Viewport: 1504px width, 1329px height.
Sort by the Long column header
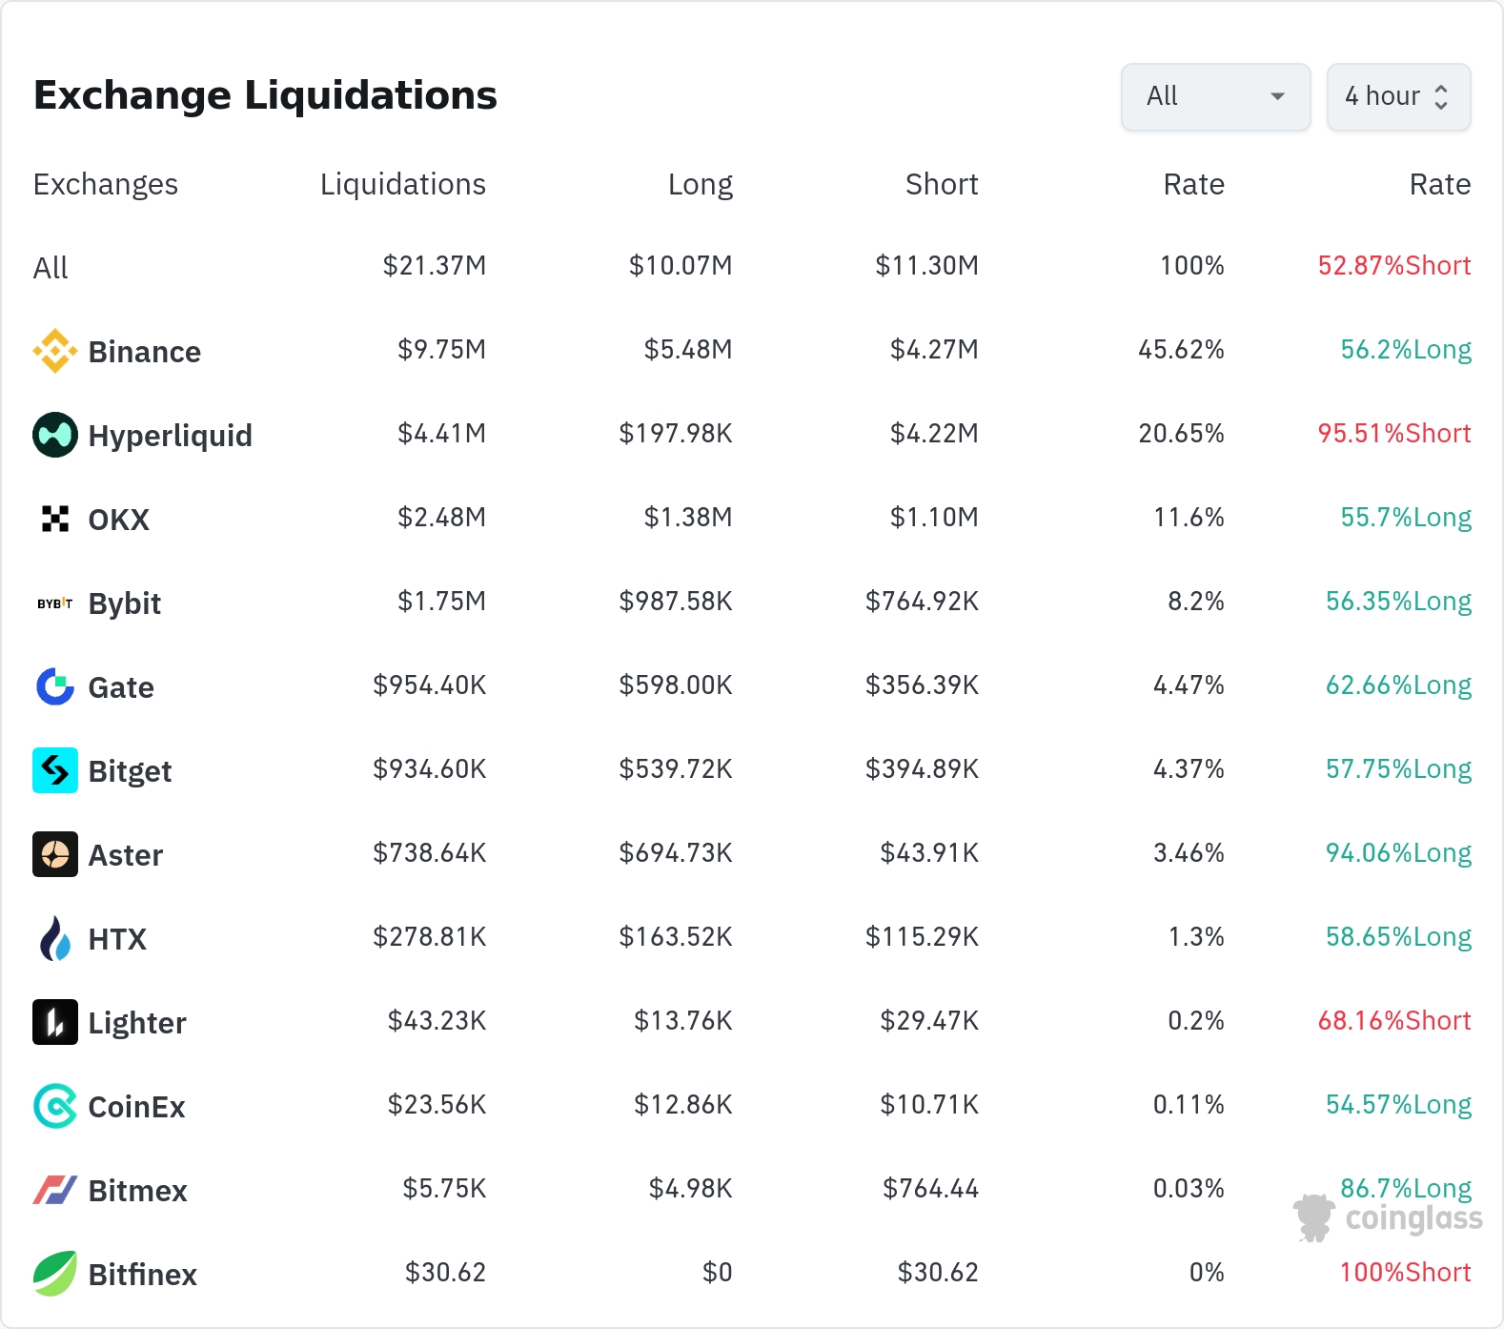point(700,184)
